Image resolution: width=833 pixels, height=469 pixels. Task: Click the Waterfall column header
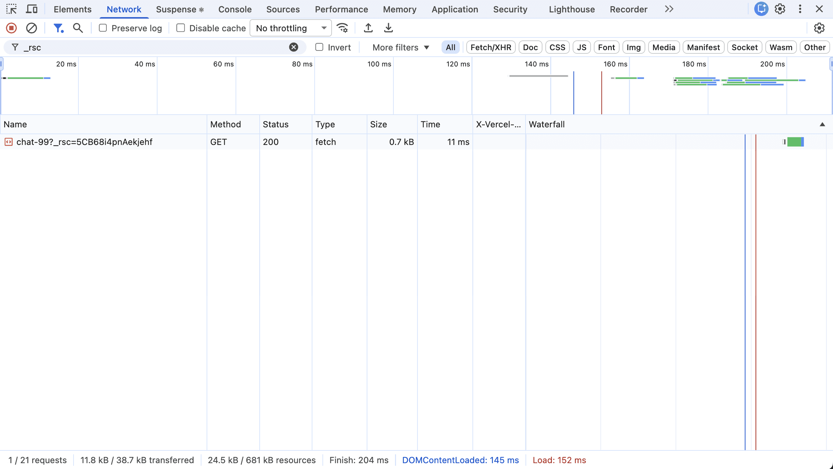click(679, 124)
